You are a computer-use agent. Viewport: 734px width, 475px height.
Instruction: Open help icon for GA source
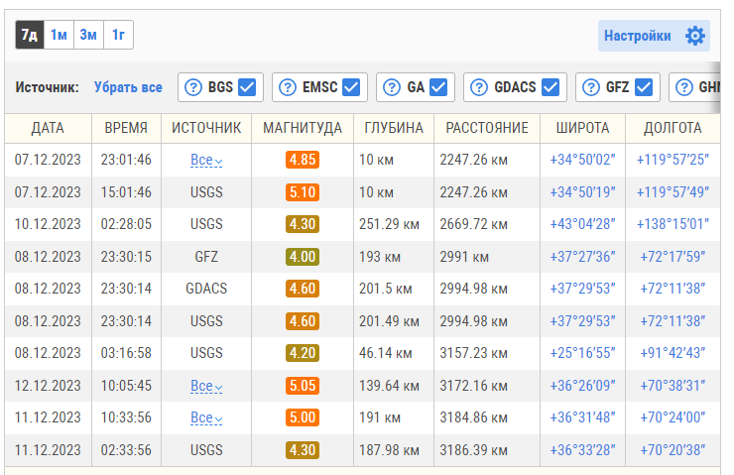click(x=392, y=87)
